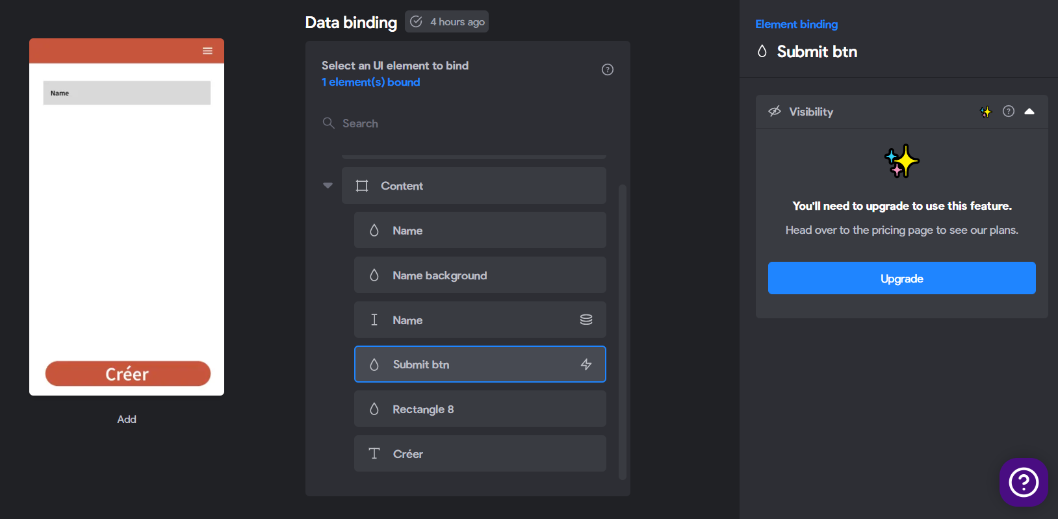Click the lightning bolt icon on Submit btn
The height and width of the screenshot is (519, 1058).
coord(586,364)
